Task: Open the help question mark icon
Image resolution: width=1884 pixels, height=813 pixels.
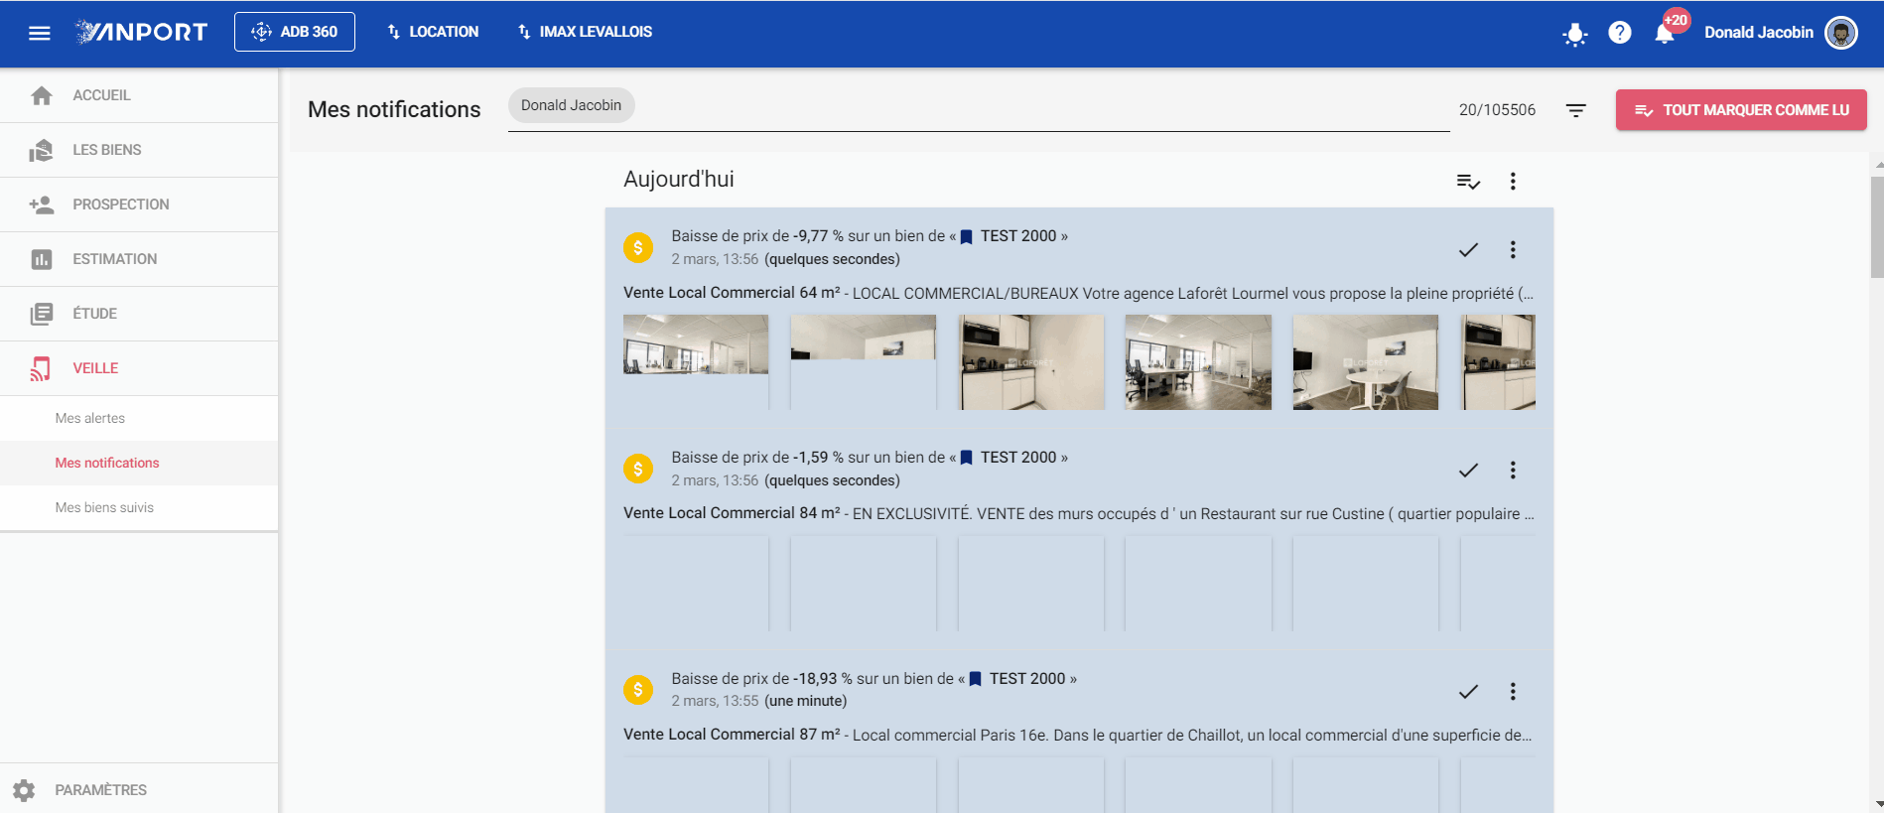Action: tap(1620, 33)
